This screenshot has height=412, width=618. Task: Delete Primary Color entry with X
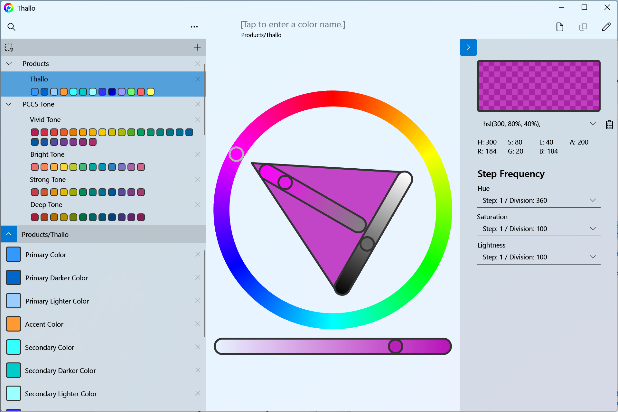tap(198, 254)
